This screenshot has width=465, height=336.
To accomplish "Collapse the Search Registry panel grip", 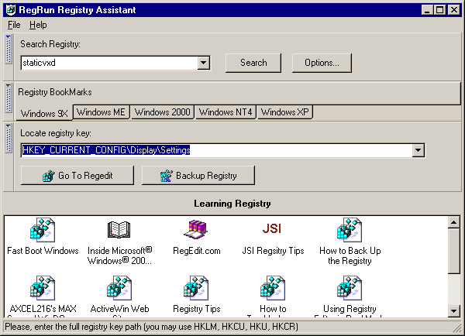I will (9, 50).
